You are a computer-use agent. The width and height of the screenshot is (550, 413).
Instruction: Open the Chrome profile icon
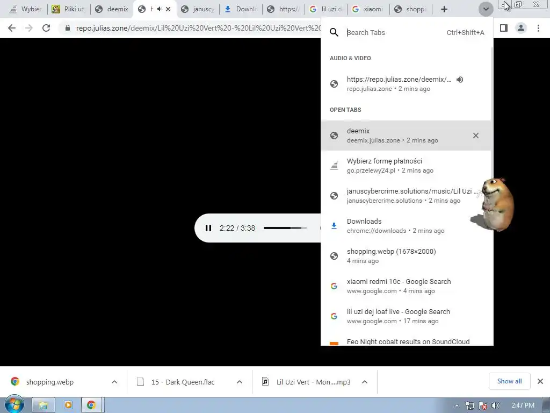point(521,28)
